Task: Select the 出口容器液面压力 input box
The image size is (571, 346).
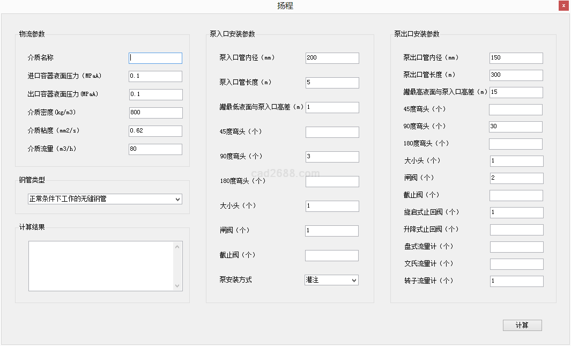Action: point(155,94)
